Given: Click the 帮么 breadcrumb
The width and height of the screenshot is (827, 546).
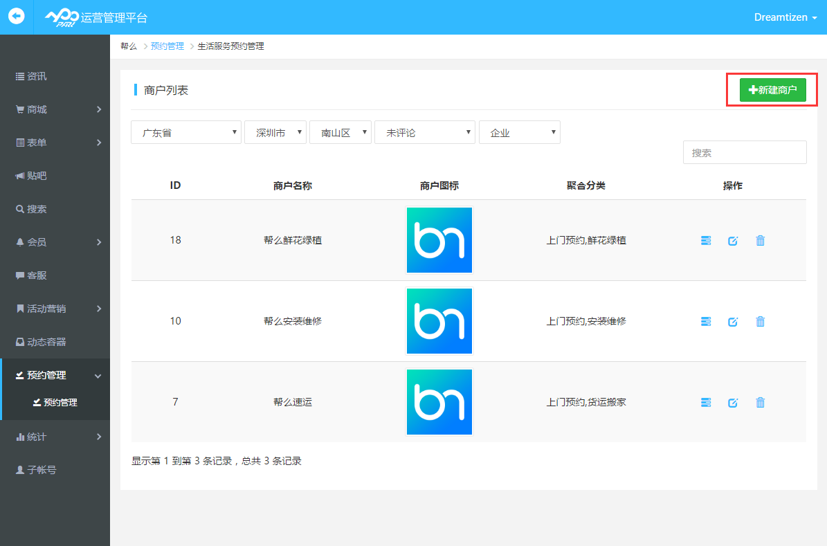Looking at the screenshot, I should 129,46.
